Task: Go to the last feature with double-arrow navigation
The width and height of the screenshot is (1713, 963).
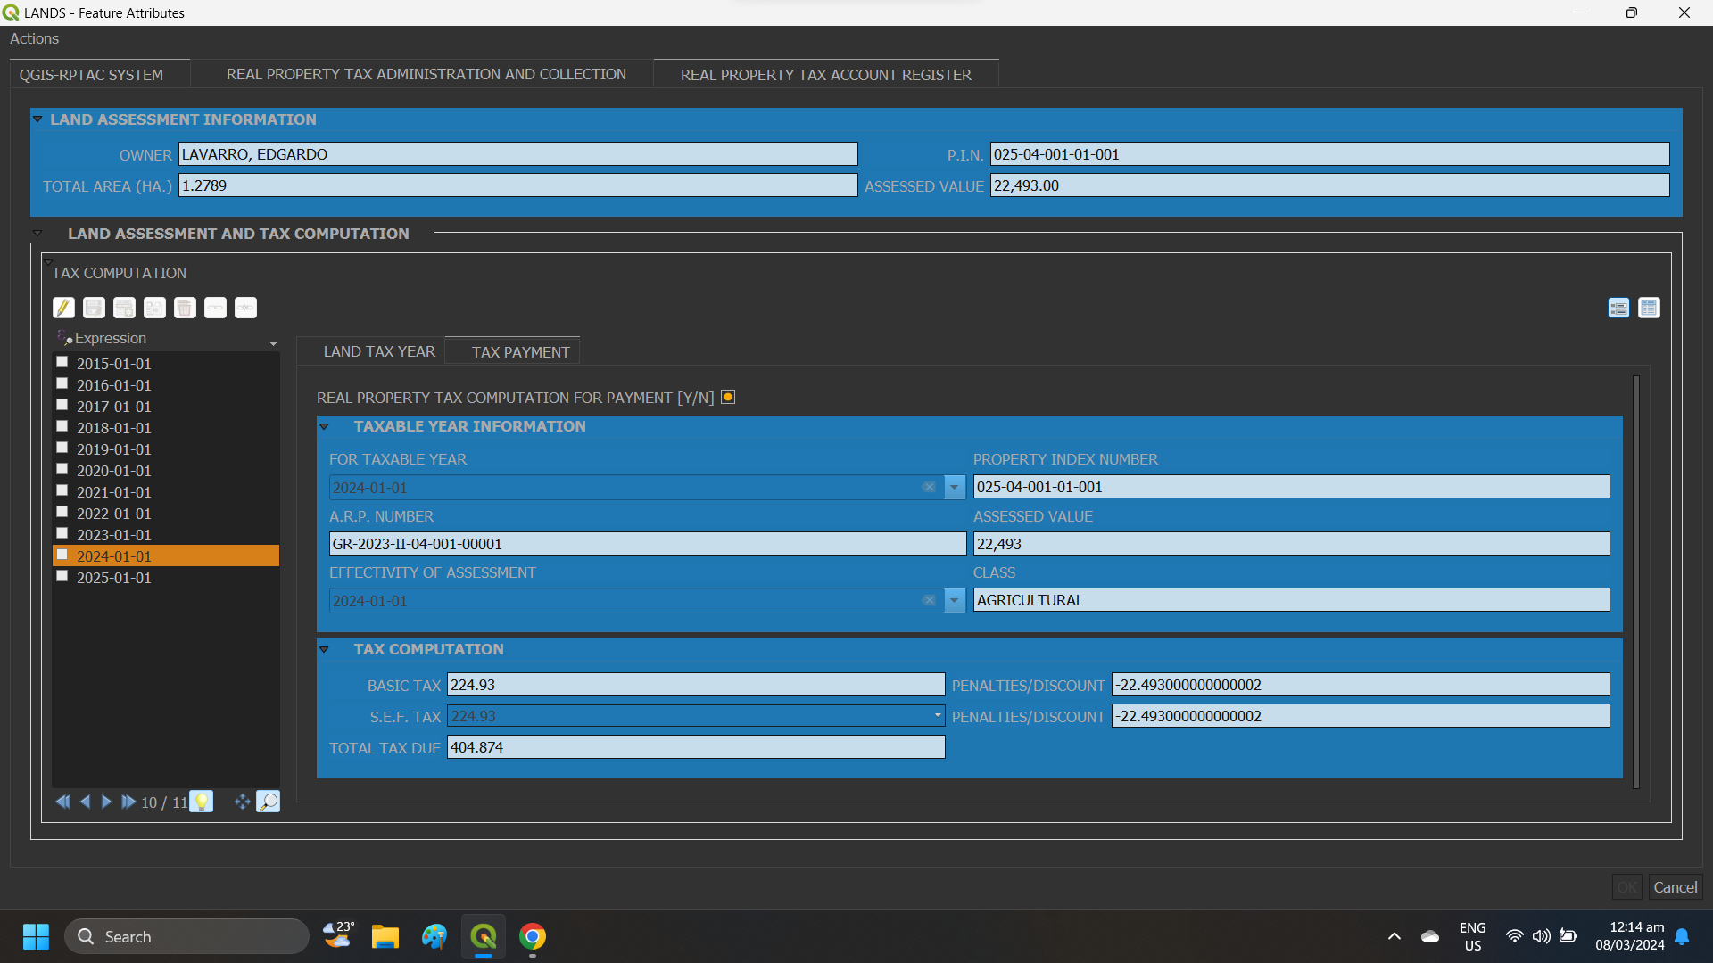Action: [128, 802]
